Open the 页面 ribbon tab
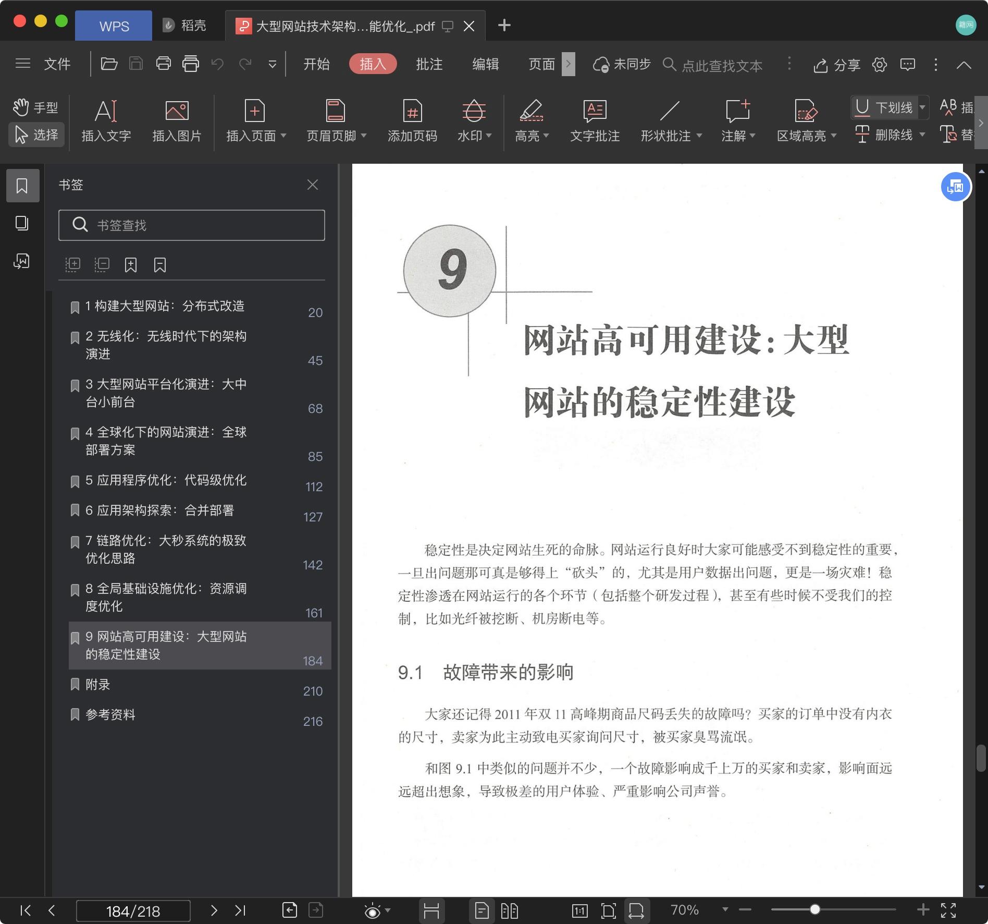988x924 pixels. [x=541, y=64]
